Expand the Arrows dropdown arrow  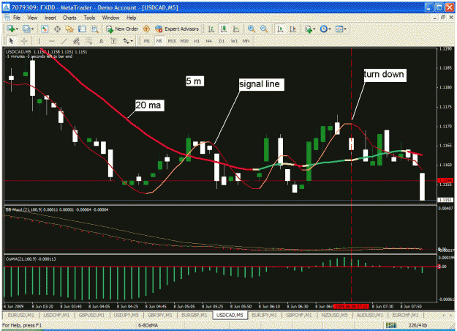point(132,41)
